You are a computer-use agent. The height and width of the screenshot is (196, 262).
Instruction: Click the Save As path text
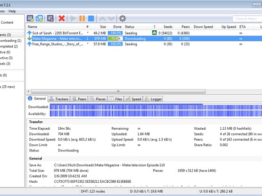click(x=109, y=165)
